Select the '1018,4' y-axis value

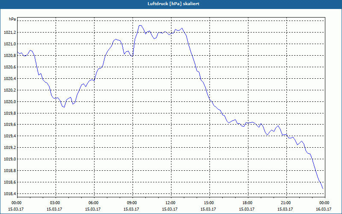(10, 194)
